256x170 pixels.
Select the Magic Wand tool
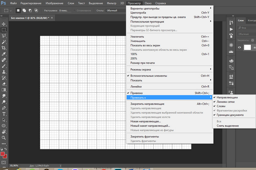(4, 42)
